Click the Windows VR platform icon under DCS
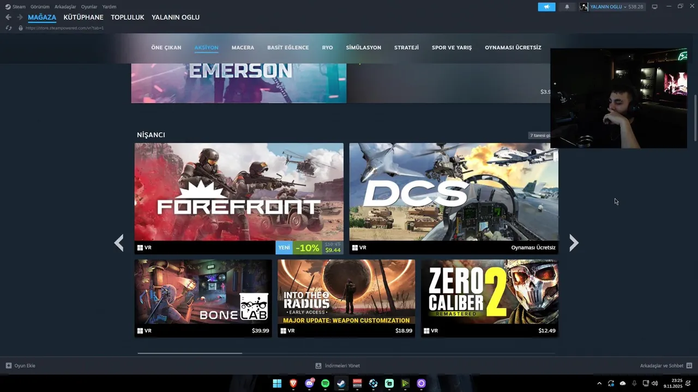 pyautogui.click(x=355, y=248)
